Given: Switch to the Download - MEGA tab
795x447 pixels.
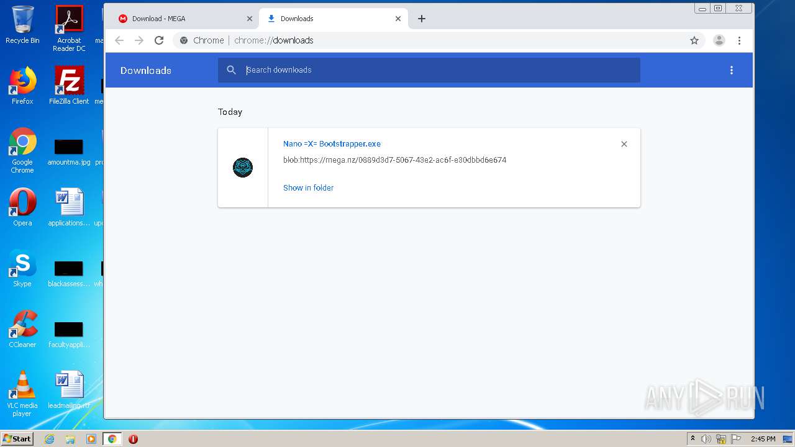Looking at the screenshot, I should click(183, 19).
